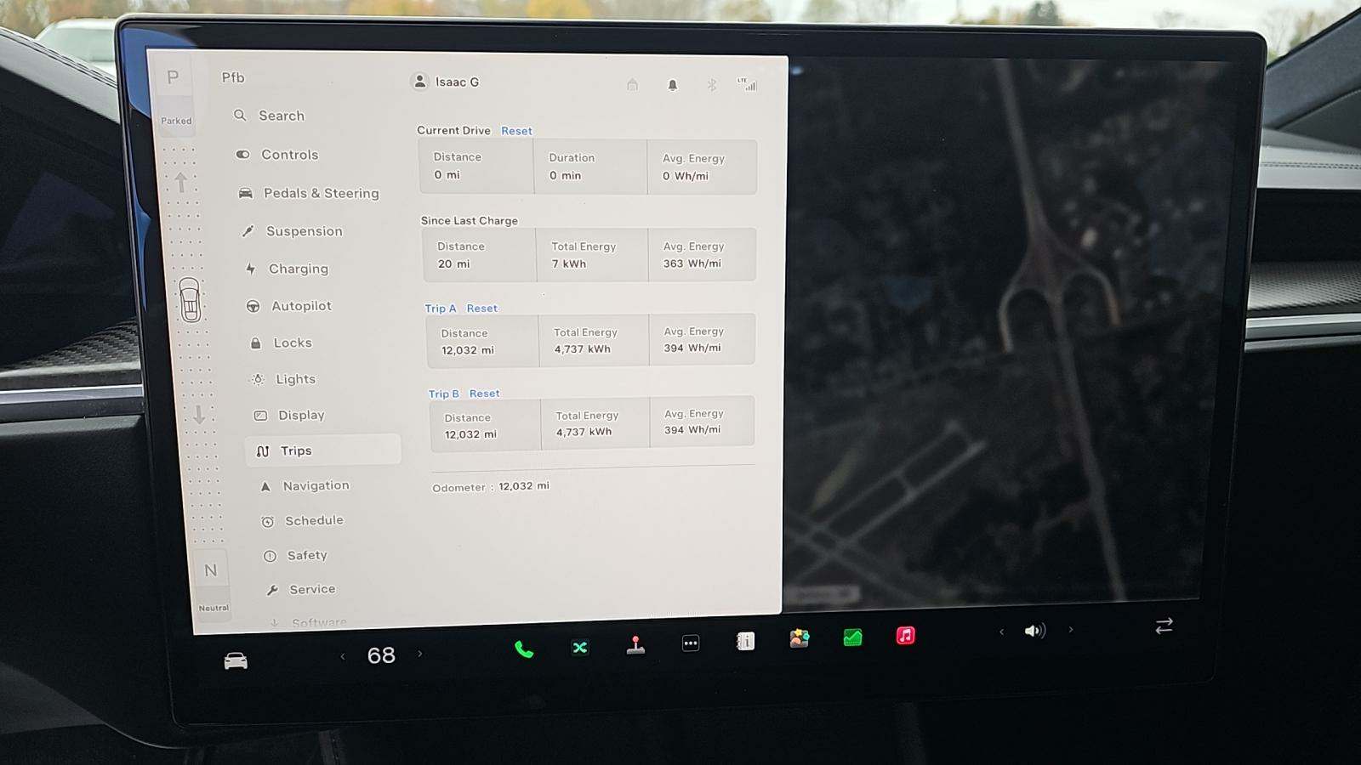Launch the Arcade joystick app

635,645
